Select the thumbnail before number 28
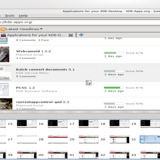The height and width of the screenshot is (160, 160). click(x=27, y=139)
